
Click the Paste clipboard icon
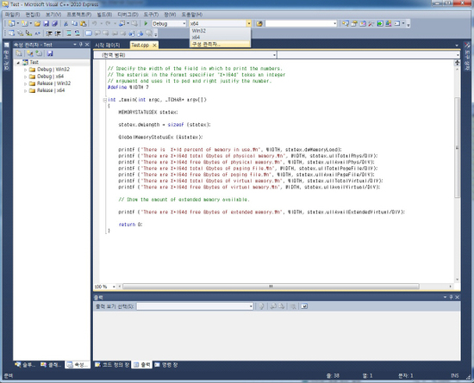pyautogui.click(x=83, y=23)
